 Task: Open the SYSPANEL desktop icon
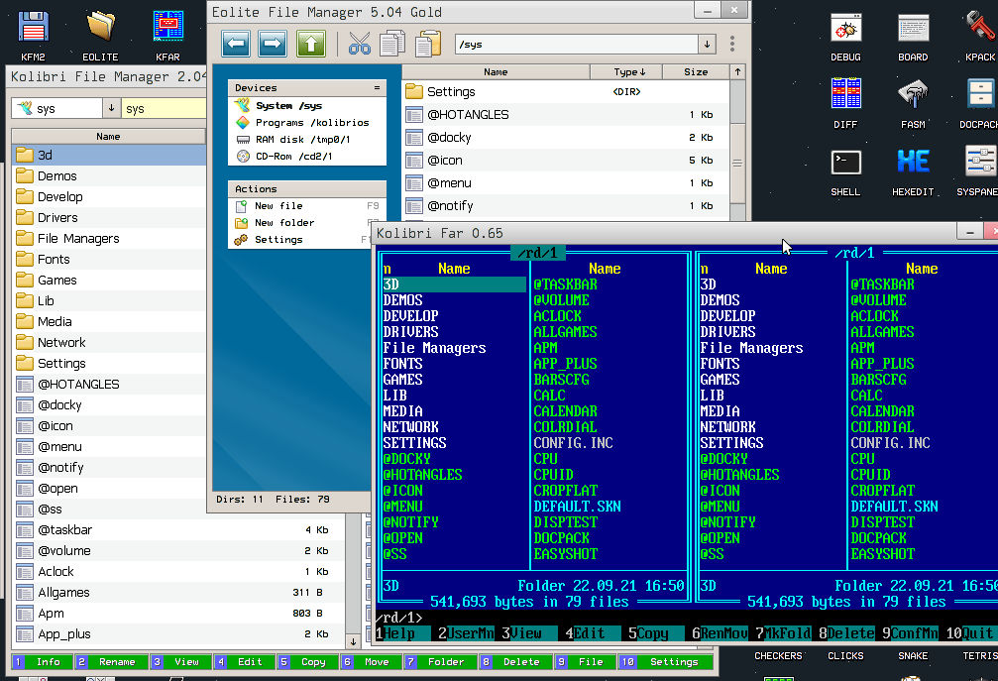tap(979, 170)
